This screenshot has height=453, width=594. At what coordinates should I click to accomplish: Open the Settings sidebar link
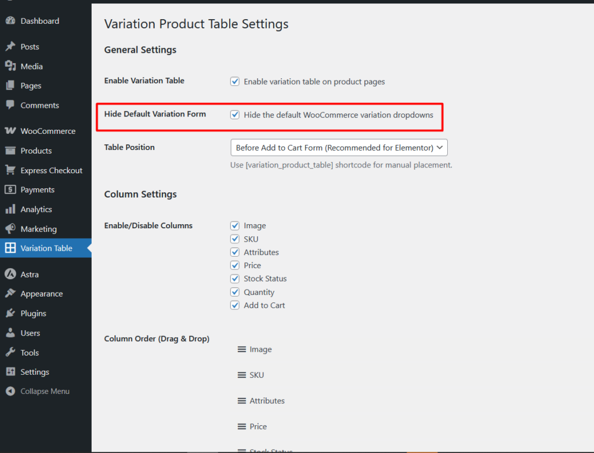point(35,372)
